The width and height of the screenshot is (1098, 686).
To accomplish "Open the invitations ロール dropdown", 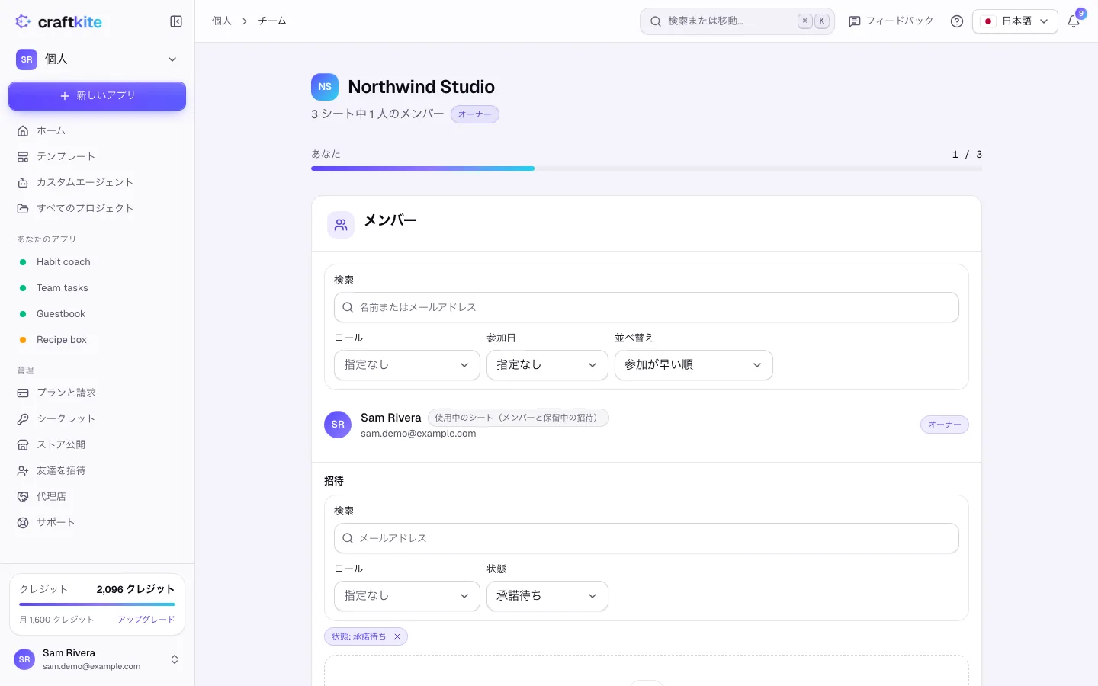I will coord(407,596).
